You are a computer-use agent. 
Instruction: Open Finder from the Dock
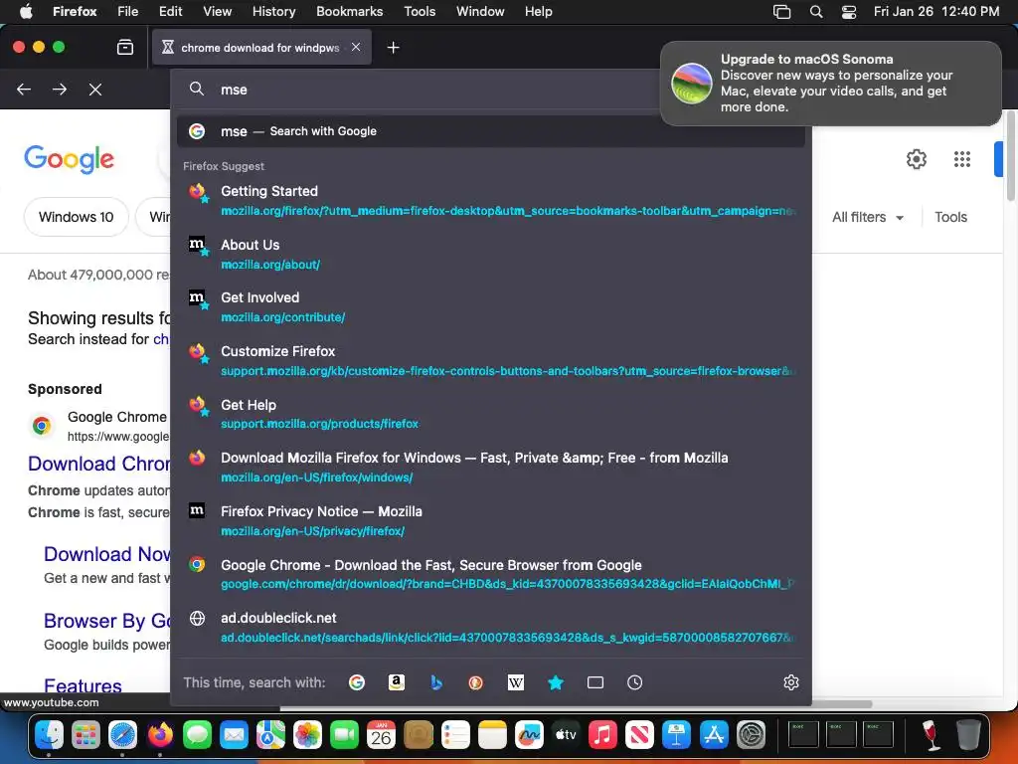click(x=49, y=735)
